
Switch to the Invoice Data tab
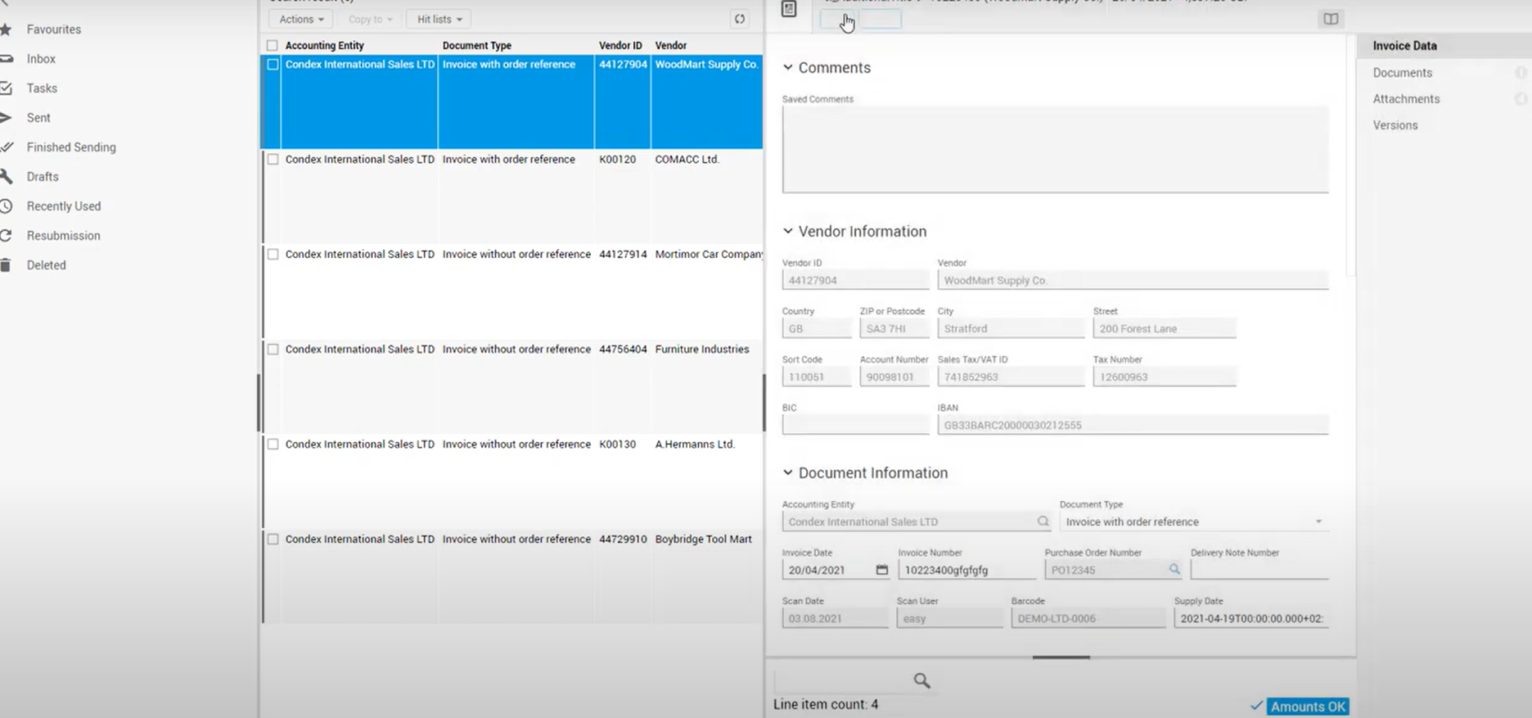(1404, 46)
